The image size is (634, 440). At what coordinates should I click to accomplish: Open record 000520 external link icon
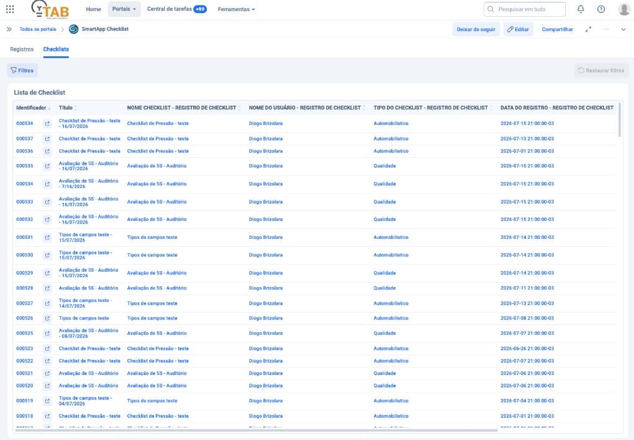tap(47, 386)
